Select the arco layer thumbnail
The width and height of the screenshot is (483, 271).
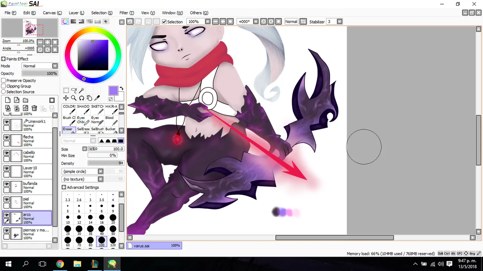pos(17,218)
